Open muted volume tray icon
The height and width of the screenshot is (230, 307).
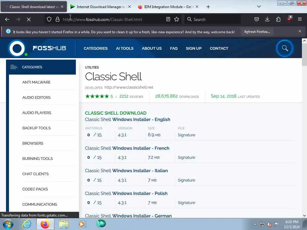(270, 225)
